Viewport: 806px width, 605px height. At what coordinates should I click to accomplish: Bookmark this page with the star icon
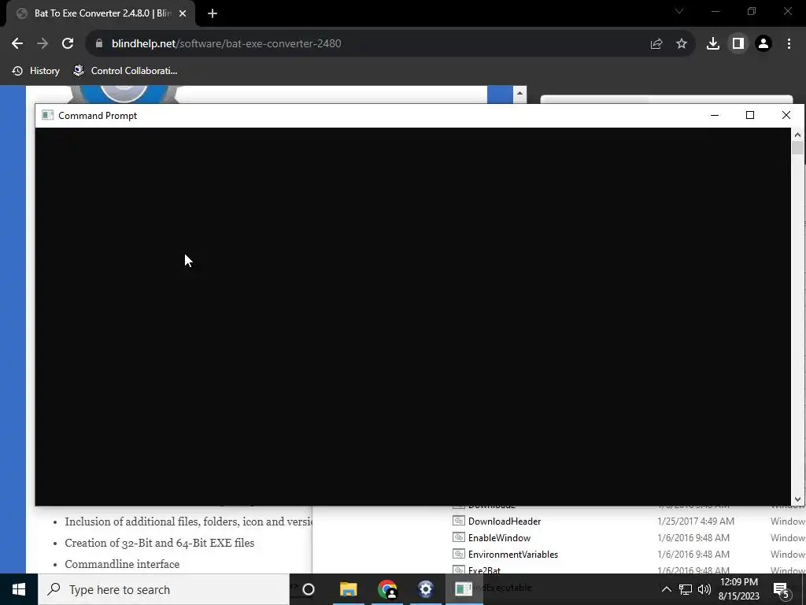[682, 44]
